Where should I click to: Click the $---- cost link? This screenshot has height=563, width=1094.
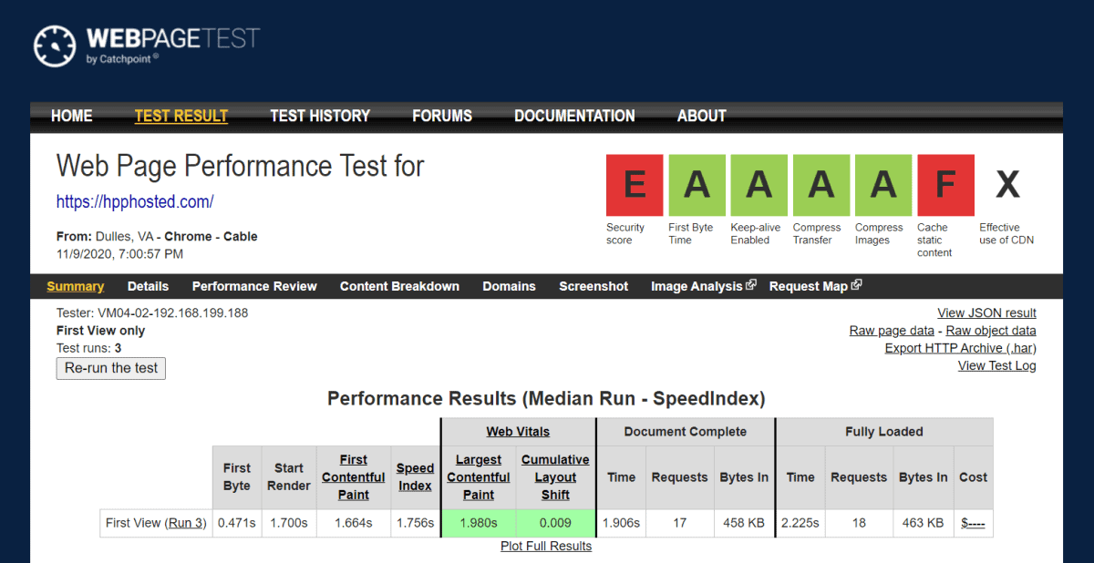click(x=973, y=523)
